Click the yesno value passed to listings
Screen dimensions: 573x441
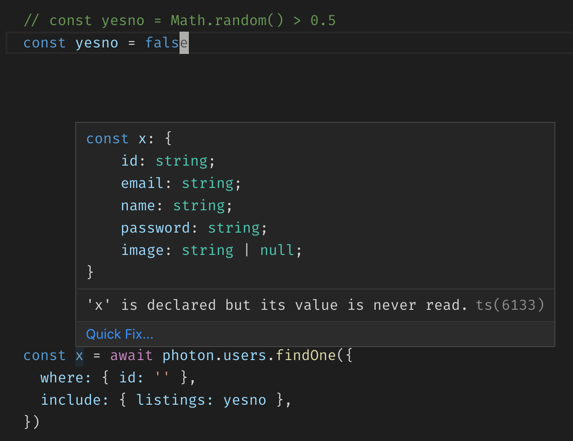245,400
